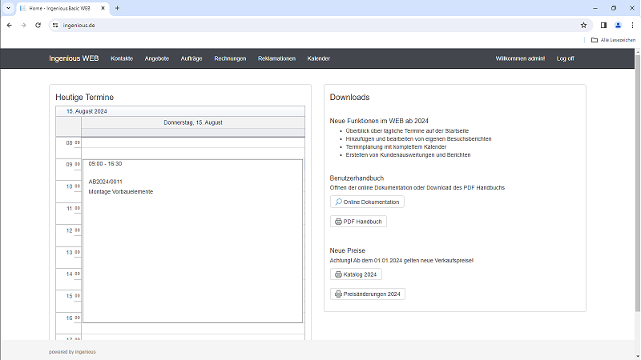Click the magnifier icon on Online Dokumentation

click(x=338, y=202)
